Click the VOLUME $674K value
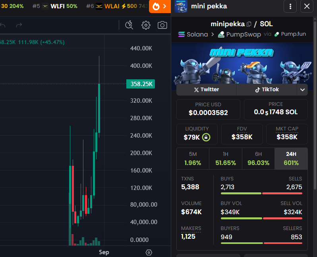The image size is (317, 257). click(x=191, y=212)
